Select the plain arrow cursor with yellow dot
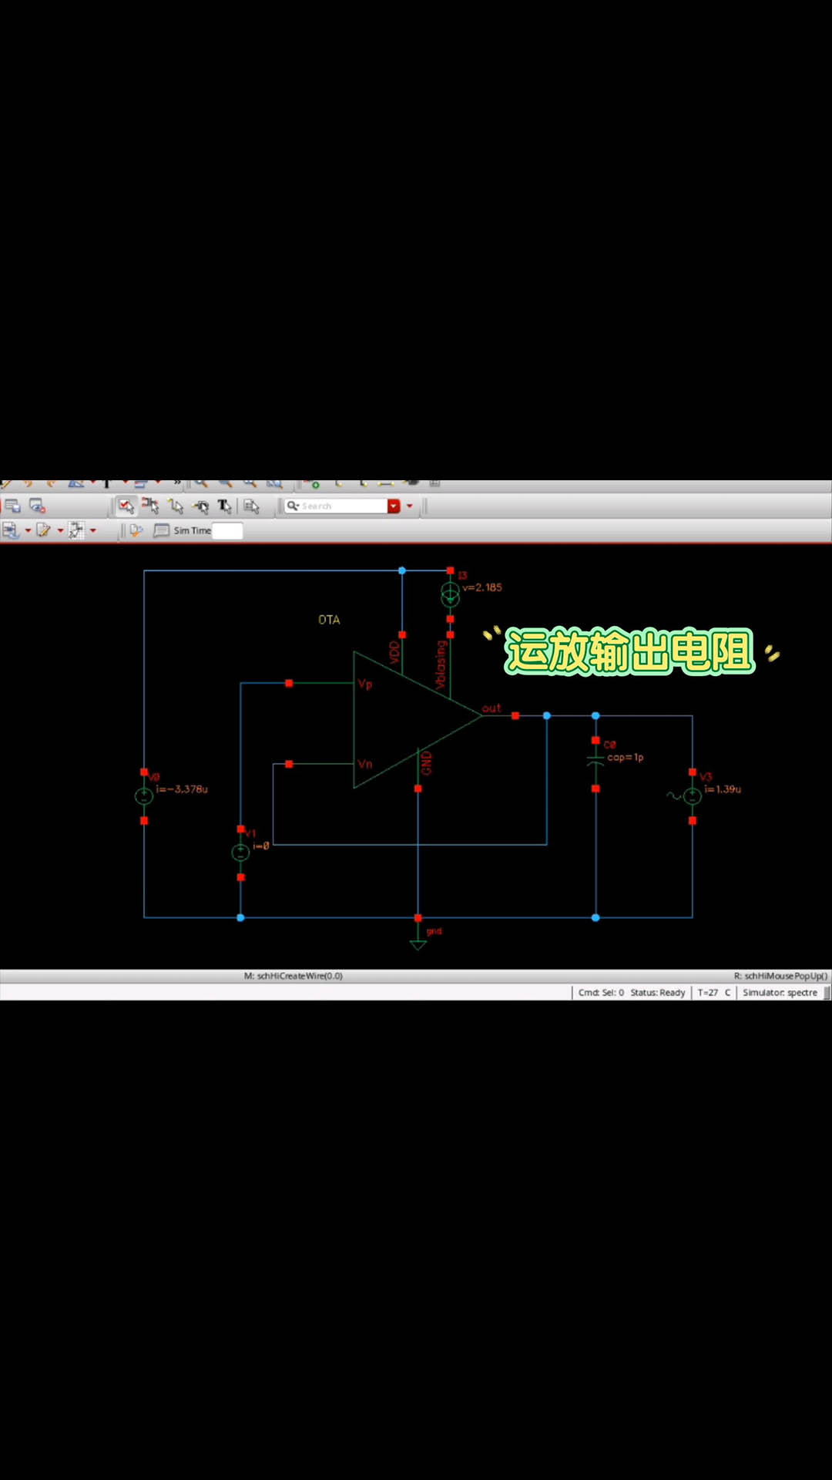Image resolution: width=832 pixels, height=1480 pixels. pyautogui.click(x=176, y=506)
